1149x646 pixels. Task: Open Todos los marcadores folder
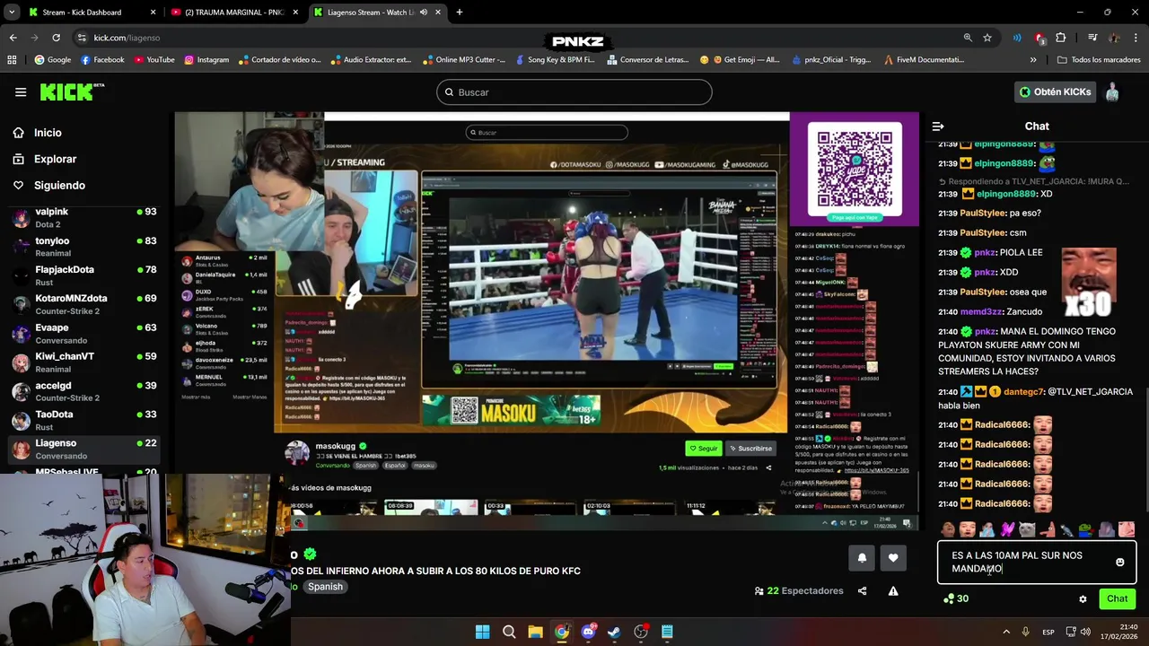[1099, 60]
